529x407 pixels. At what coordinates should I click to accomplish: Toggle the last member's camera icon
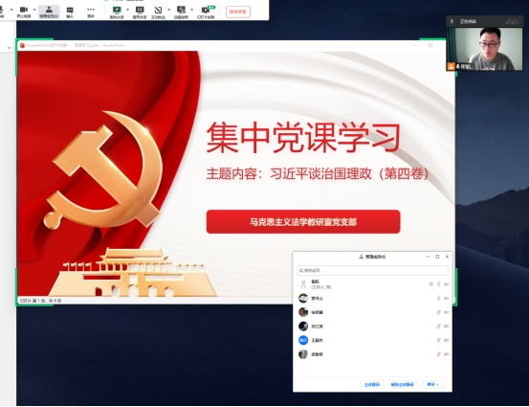point(447,354)
